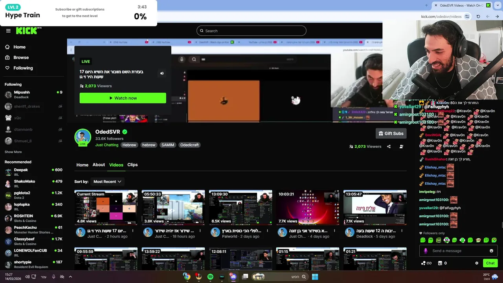Open the browser tab list dropdown
This screenshot has width=503, height=283.
pyautogui.click(x=498, y=6)
